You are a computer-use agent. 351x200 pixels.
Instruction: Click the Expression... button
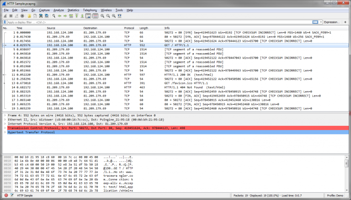click(332, 22)
